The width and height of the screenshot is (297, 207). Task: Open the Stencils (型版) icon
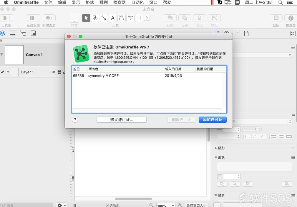pyautogui.click(x=276, y=18)
